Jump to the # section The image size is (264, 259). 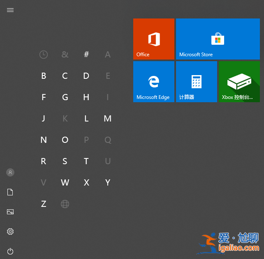[86, 54]
